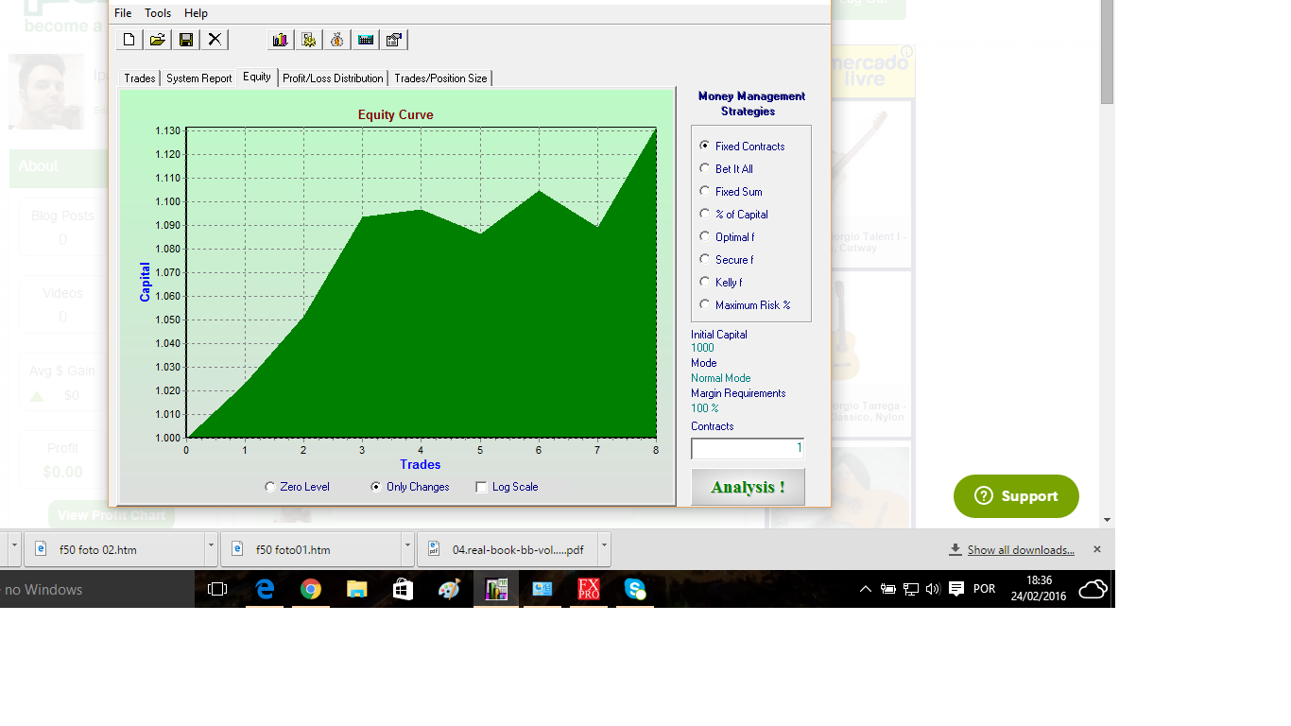Expand options for f50 foto01.htm download
Screen dimensions: 1291x726
[x=407, y=548]
